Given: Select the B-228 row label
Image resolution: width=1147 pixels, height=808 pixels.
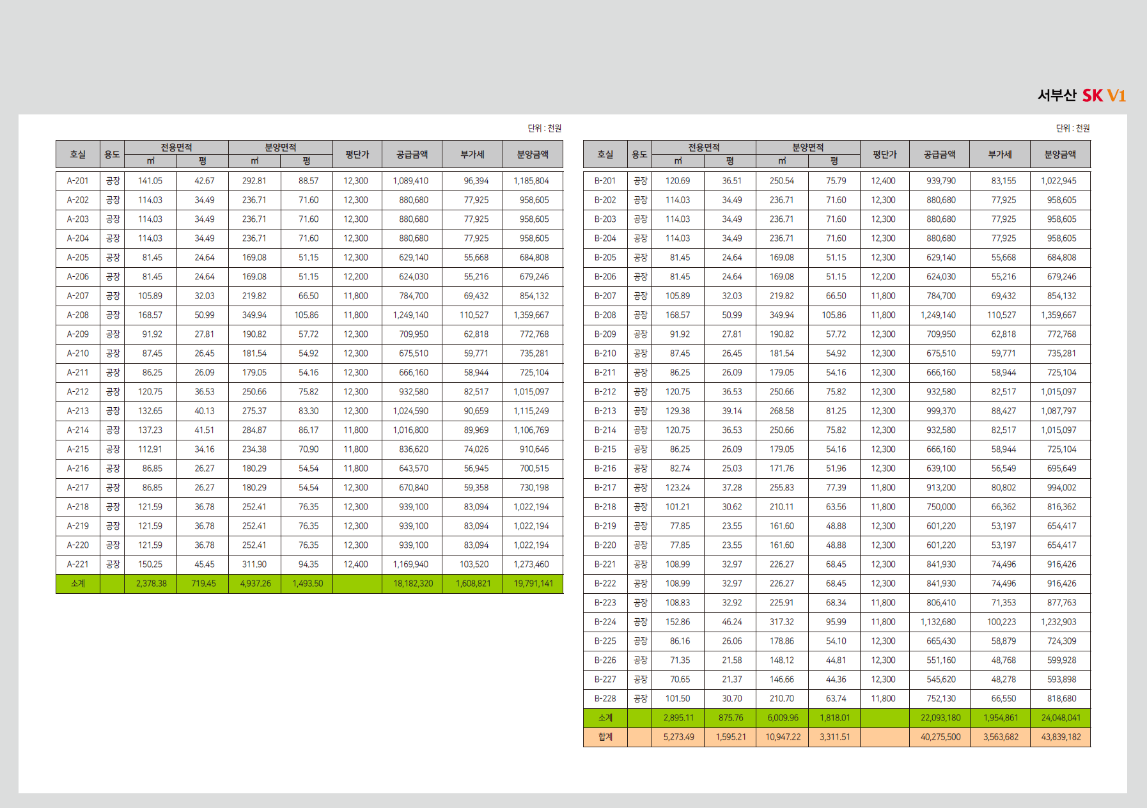Looking at the screenshot, I should coord(605,699).
